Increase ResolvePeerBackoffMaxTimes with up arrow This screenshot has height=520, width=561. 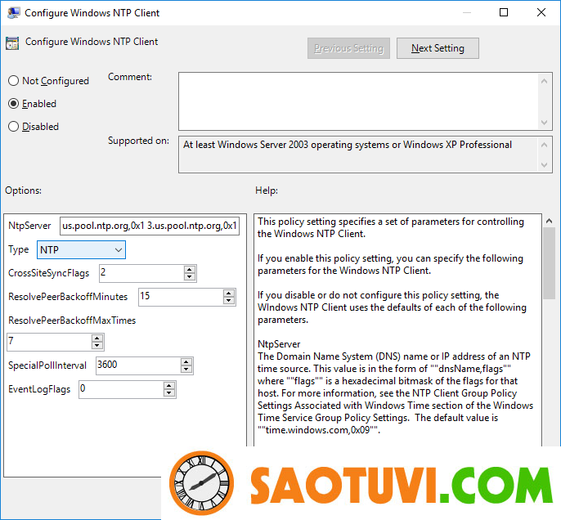click(97, 338)
